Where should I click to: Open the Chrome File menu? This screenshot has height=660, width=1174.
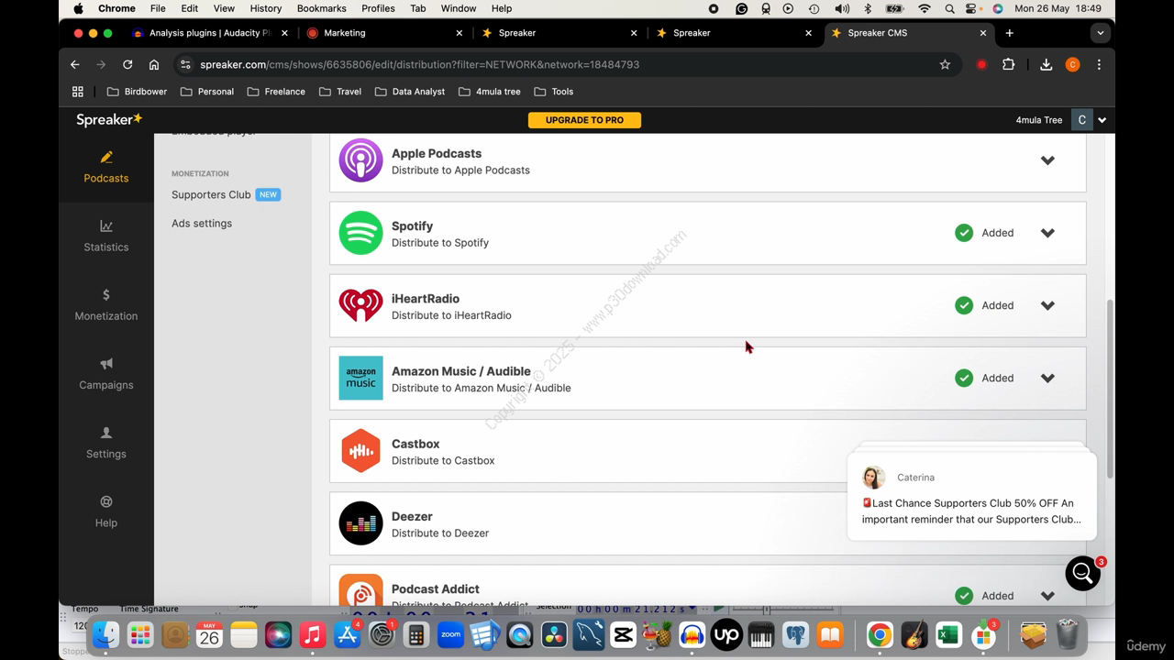click(158, 8)
